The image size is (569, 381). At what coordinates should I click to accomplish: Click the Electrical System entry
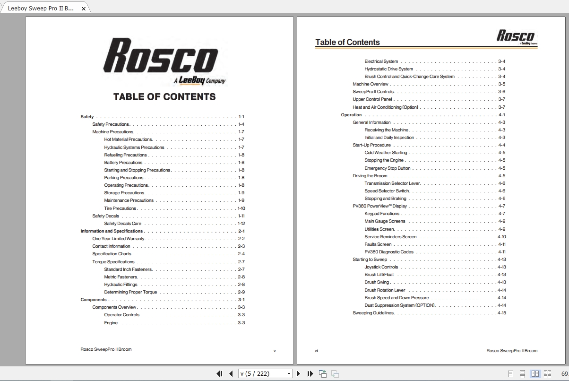435,61
